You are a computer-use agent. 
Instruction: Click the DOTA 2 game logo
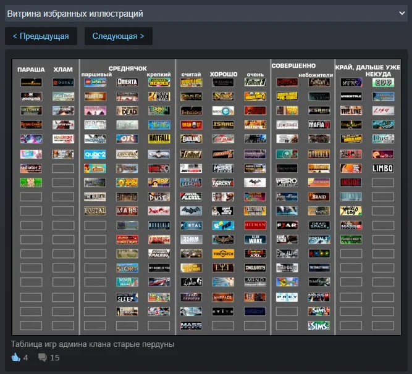(63, 83)
